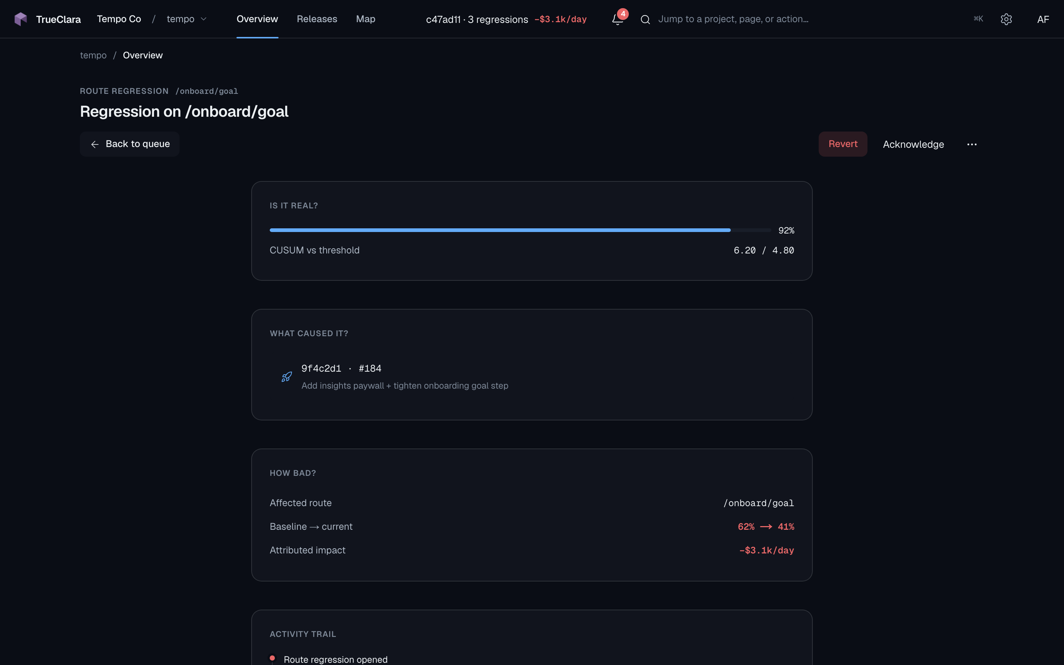1064x665 pixels.
Task: Click the 92% confidence progress bar
Action: [x=520, y=230]
